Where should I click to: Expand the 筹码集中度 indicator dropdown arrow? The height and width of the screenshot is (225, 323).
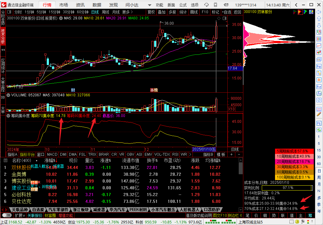pyautogui.click(x=8, y=116)
